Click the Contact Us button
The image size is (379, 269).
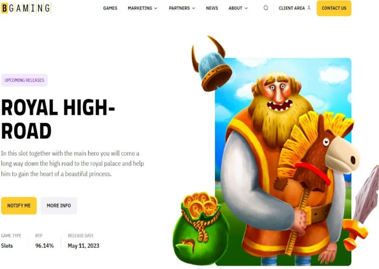point(334,8)
